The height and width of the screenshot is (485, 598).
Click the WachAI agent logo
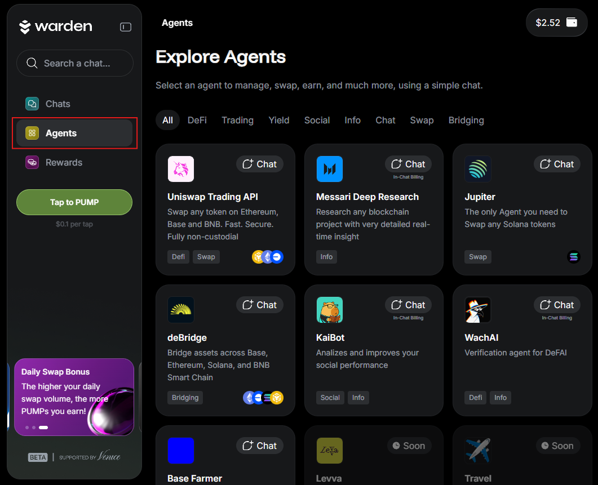tap(477, 310)
